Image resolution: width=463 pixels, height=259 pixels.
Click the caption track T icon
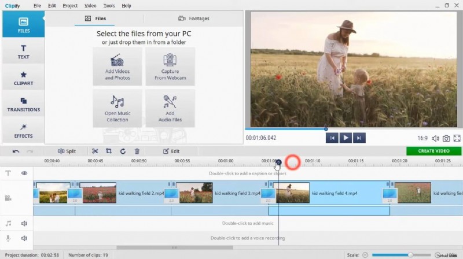tap(8, 173)
